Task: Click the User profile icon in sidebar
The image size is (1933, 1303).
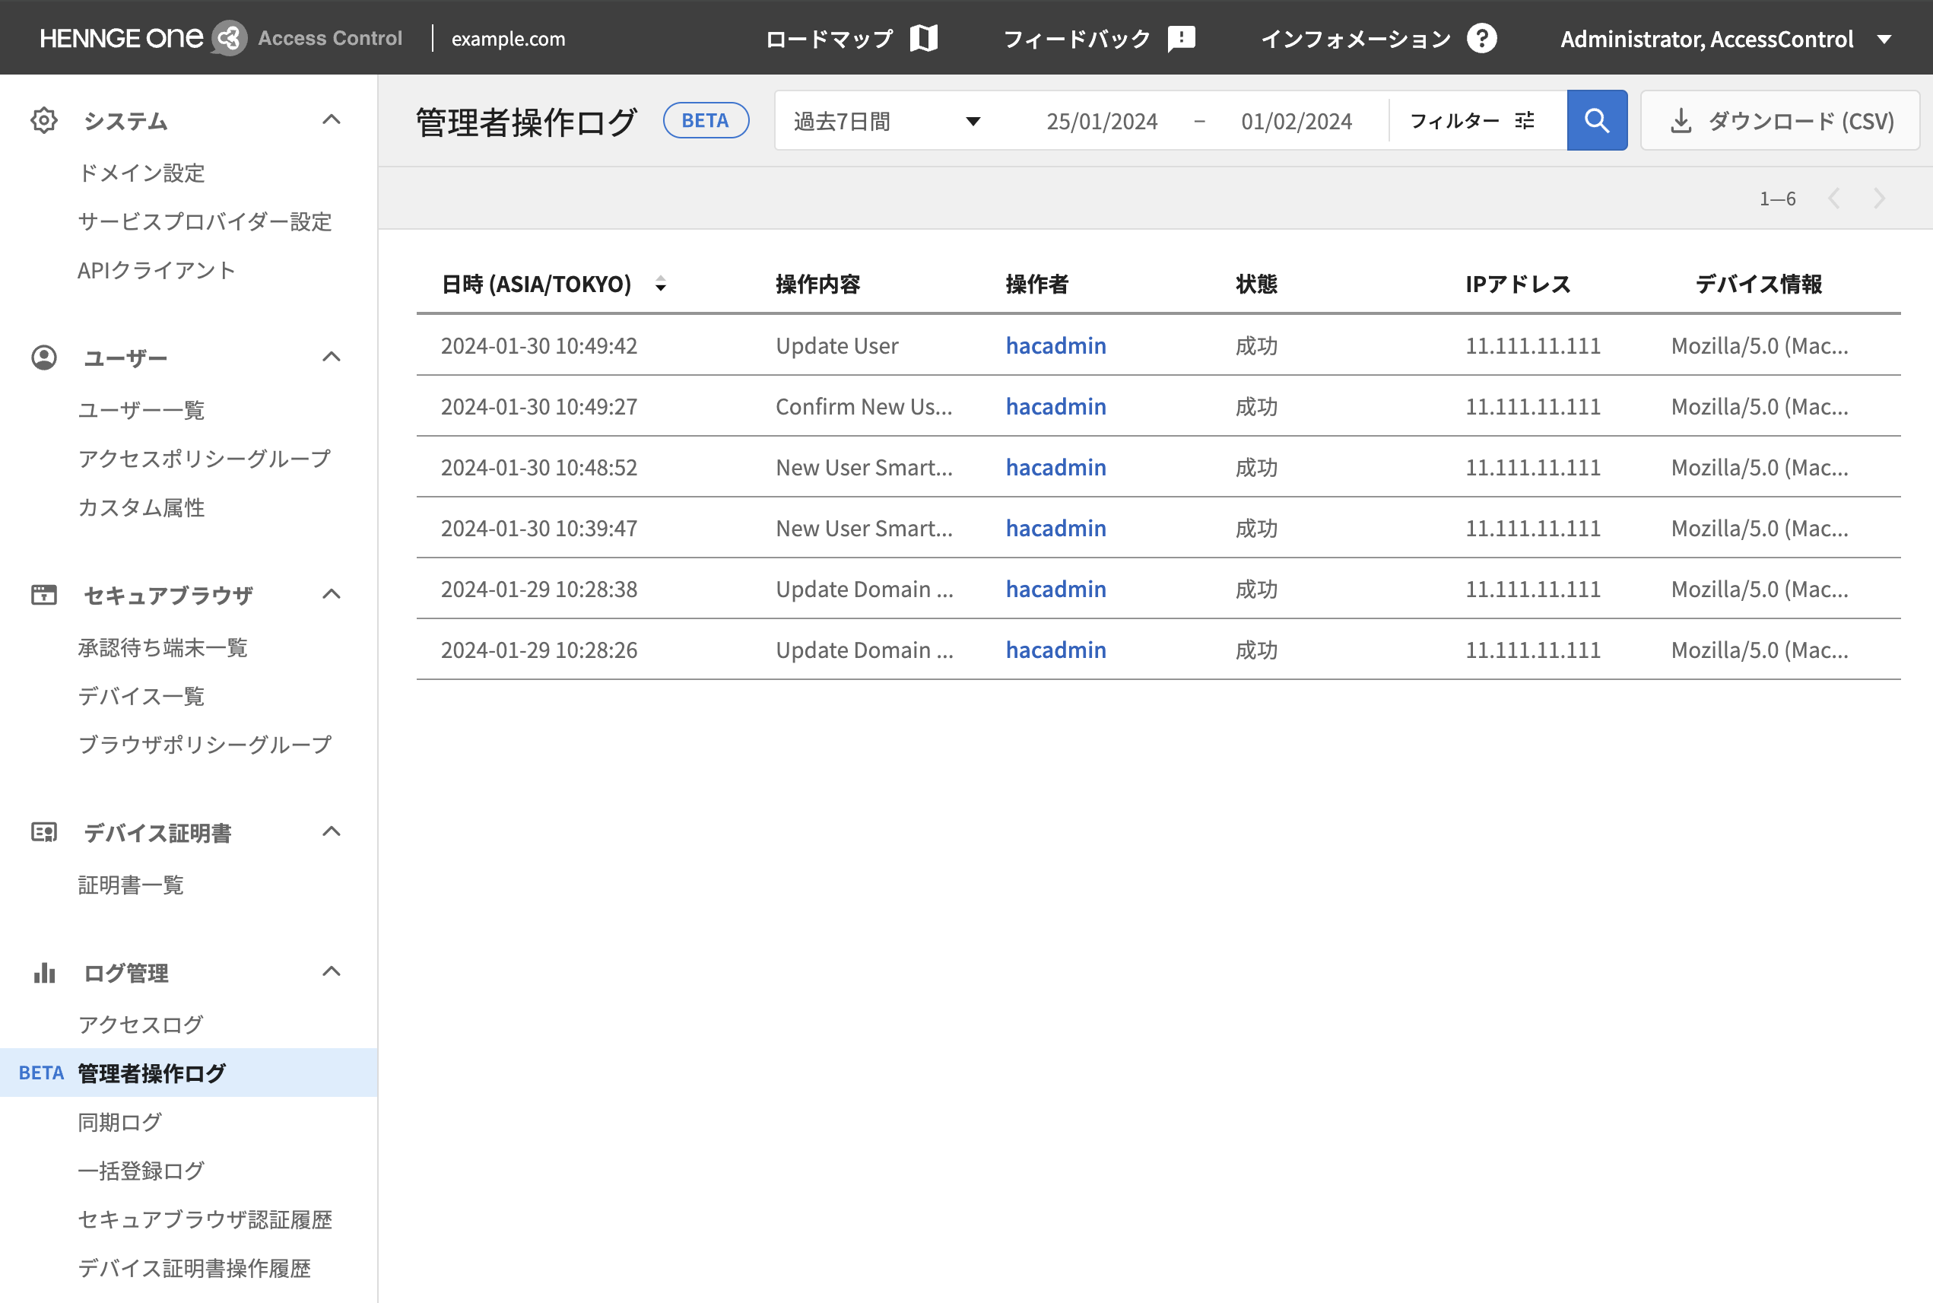Action: pos(44,358)
